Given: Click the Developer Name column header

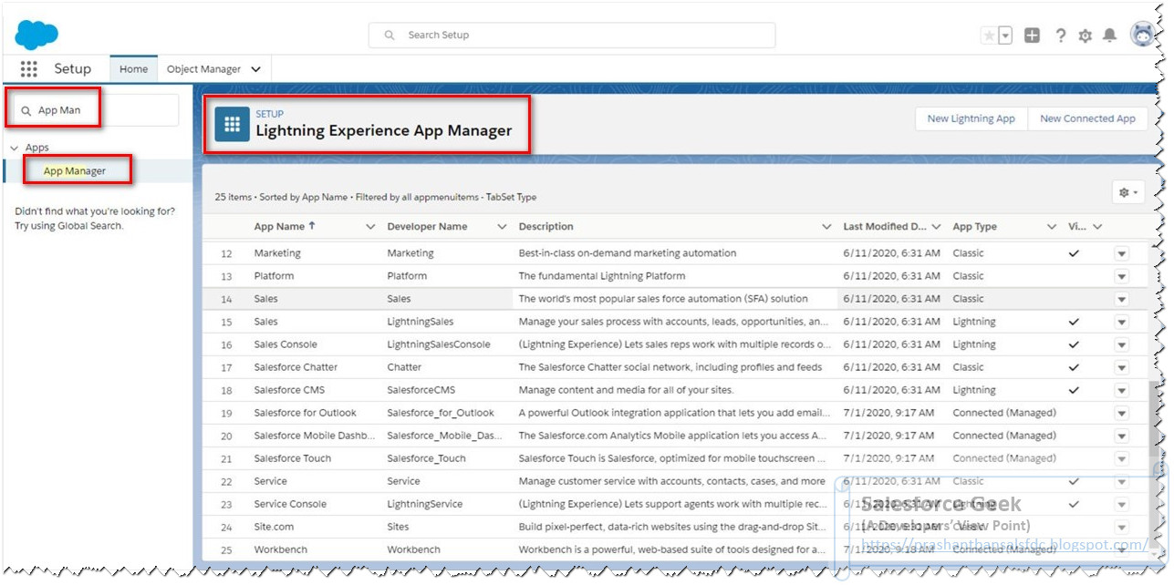Looking at the screenshot, I should click(427, 226).
